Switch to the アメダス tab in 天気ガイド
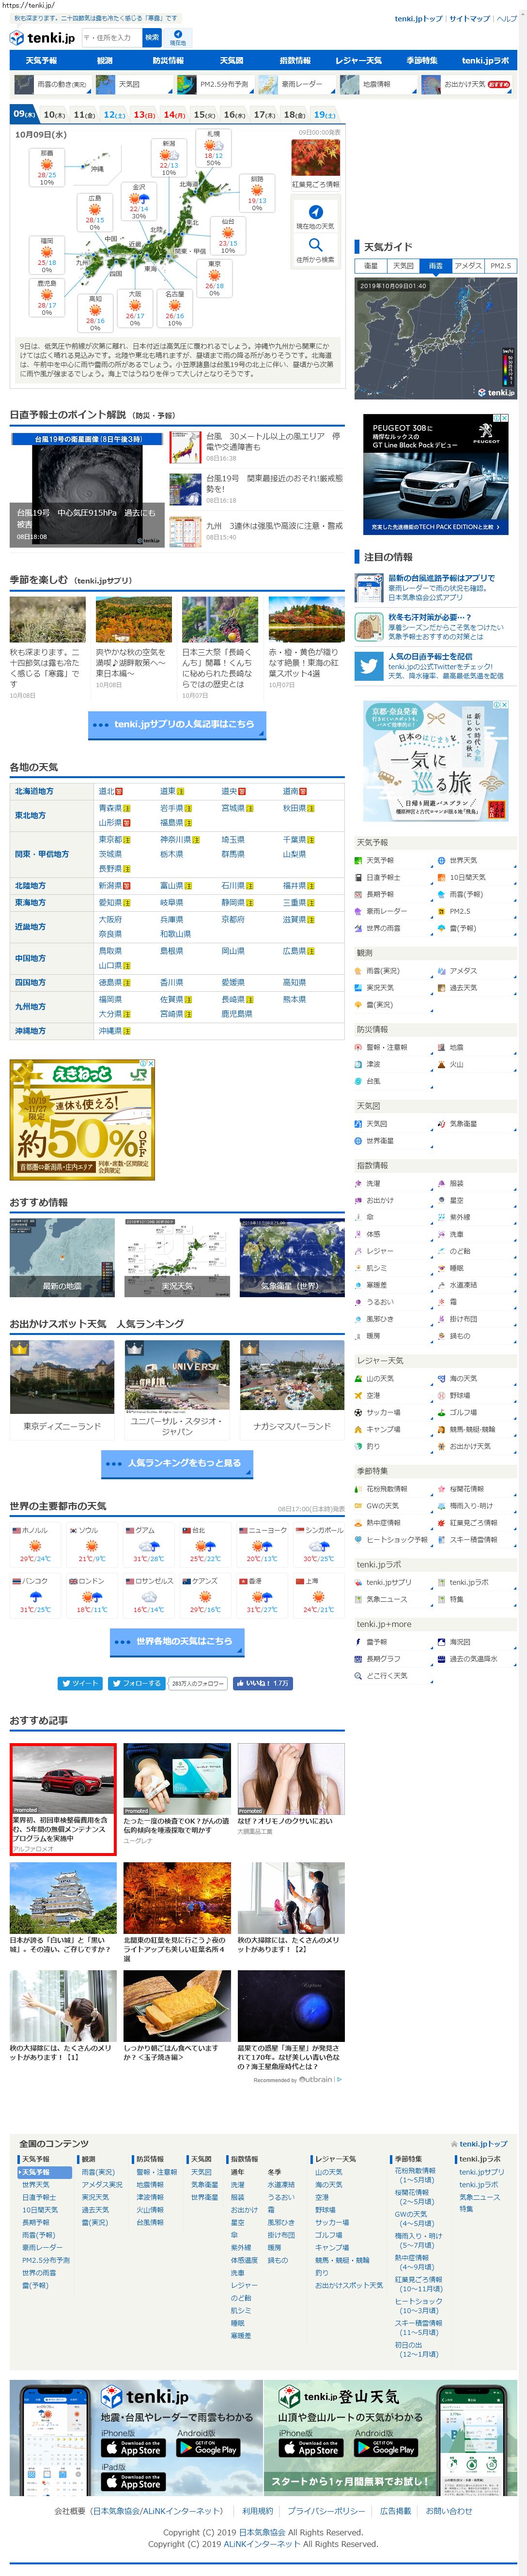The height and width of the screenshot is (2576, 527). click(x=467, y=266)
